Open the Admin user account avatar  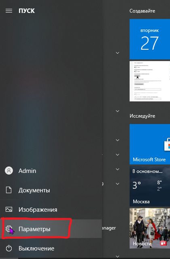click(x=9, y=171)
